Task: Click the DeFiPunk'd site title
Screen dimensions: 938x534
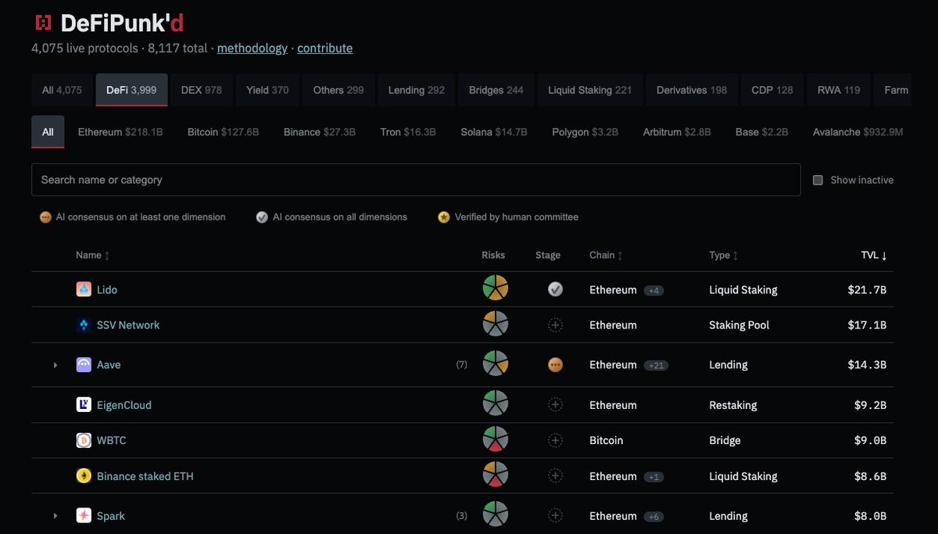Action: pyautogui.click(x=122, y=23)
